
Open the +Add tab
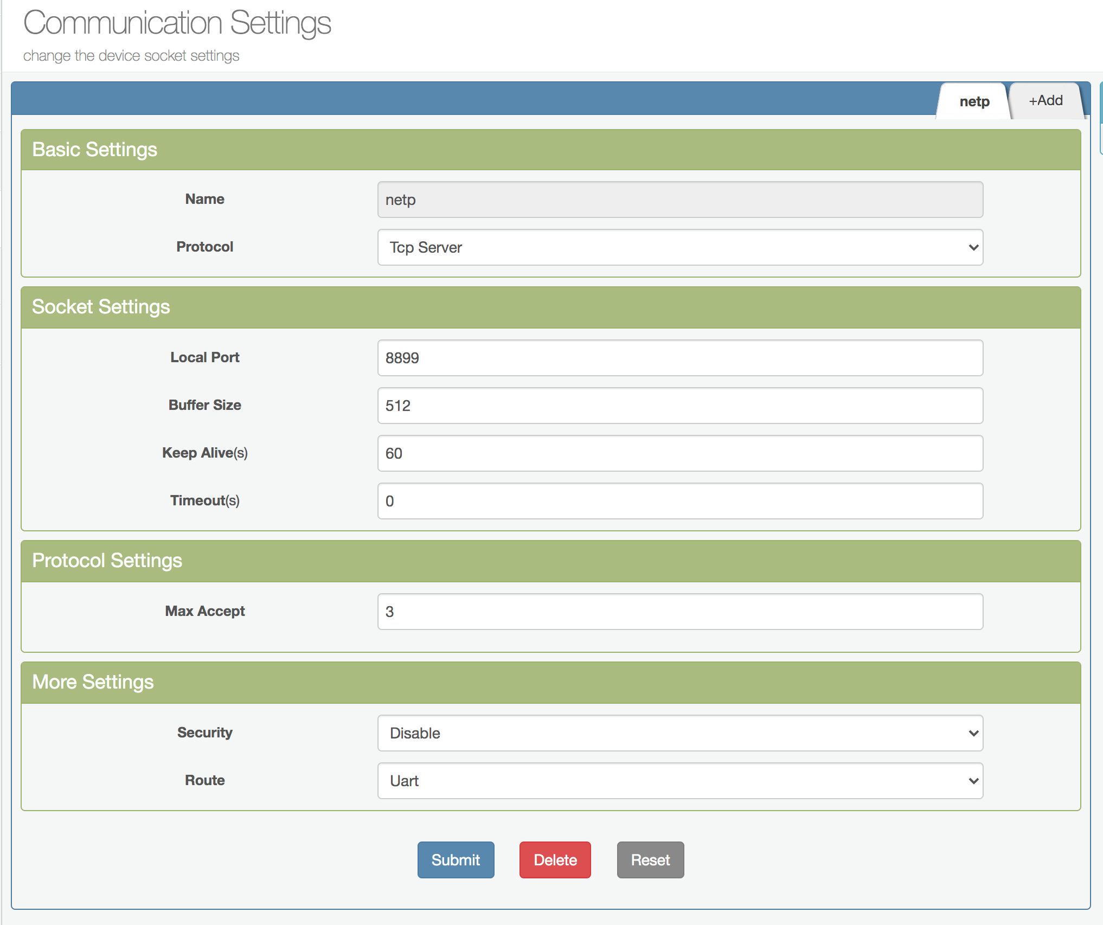pyautogui.click(x=1046, y=100)
